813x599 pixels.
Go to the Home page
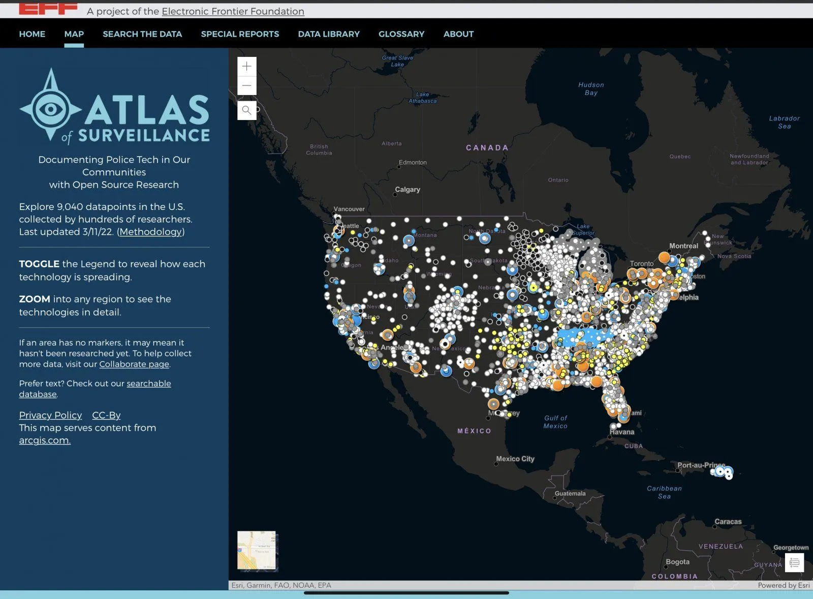[x=32, y=34]
